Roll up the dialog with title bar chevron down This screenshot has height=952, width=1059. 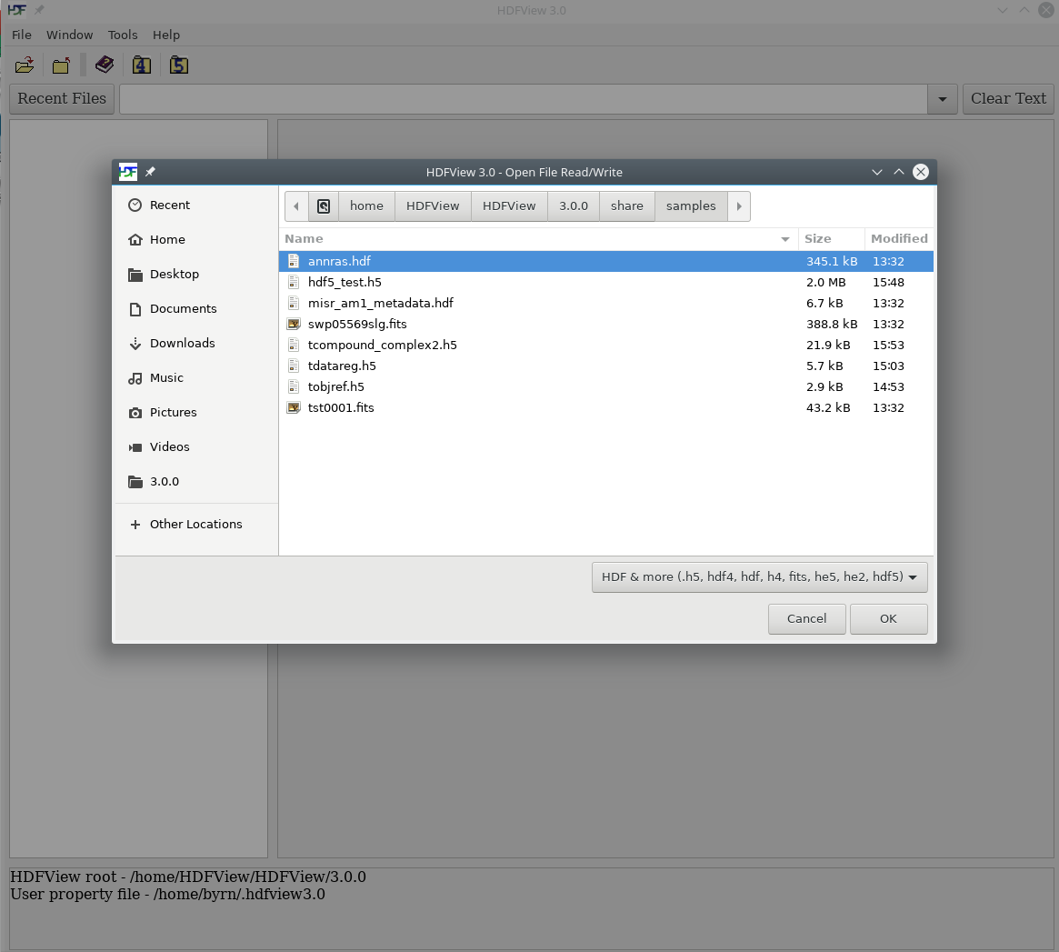(x=876, y=172)
